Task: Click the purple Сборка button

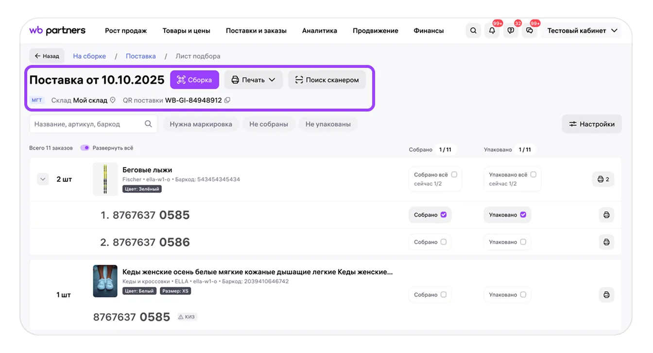Action: tap(194, 80)
